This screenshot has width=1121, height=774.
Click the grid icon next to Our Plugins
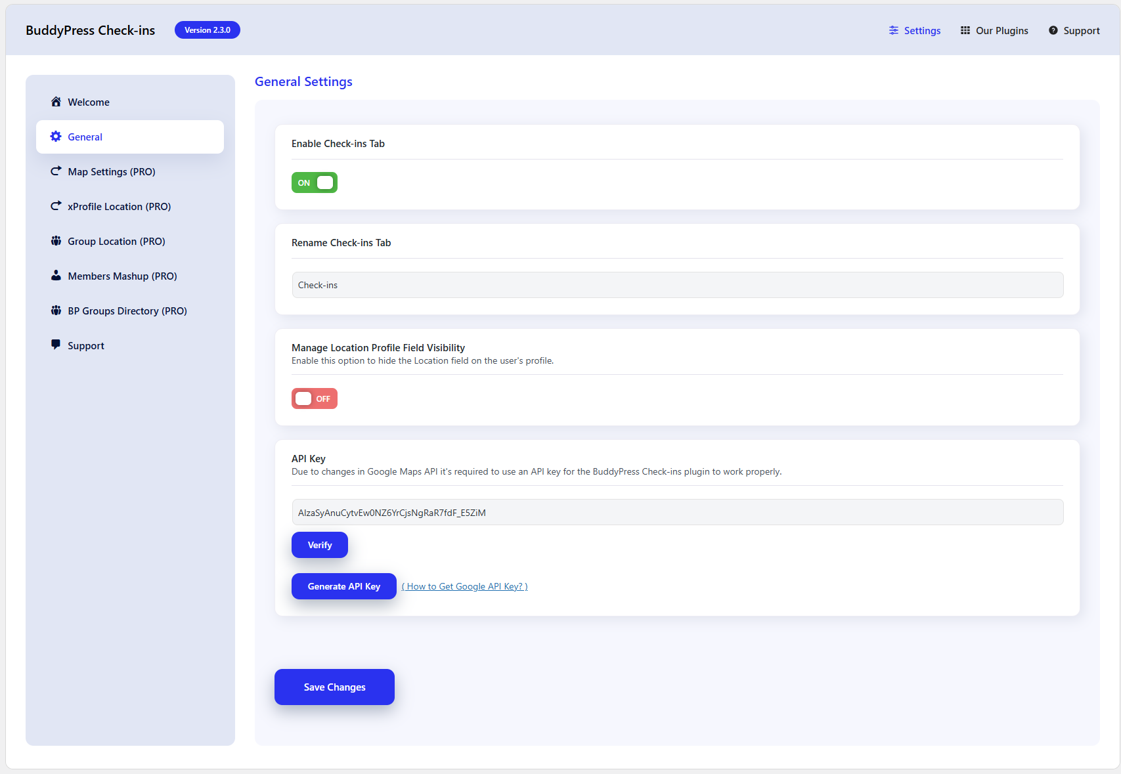(965, 30)
